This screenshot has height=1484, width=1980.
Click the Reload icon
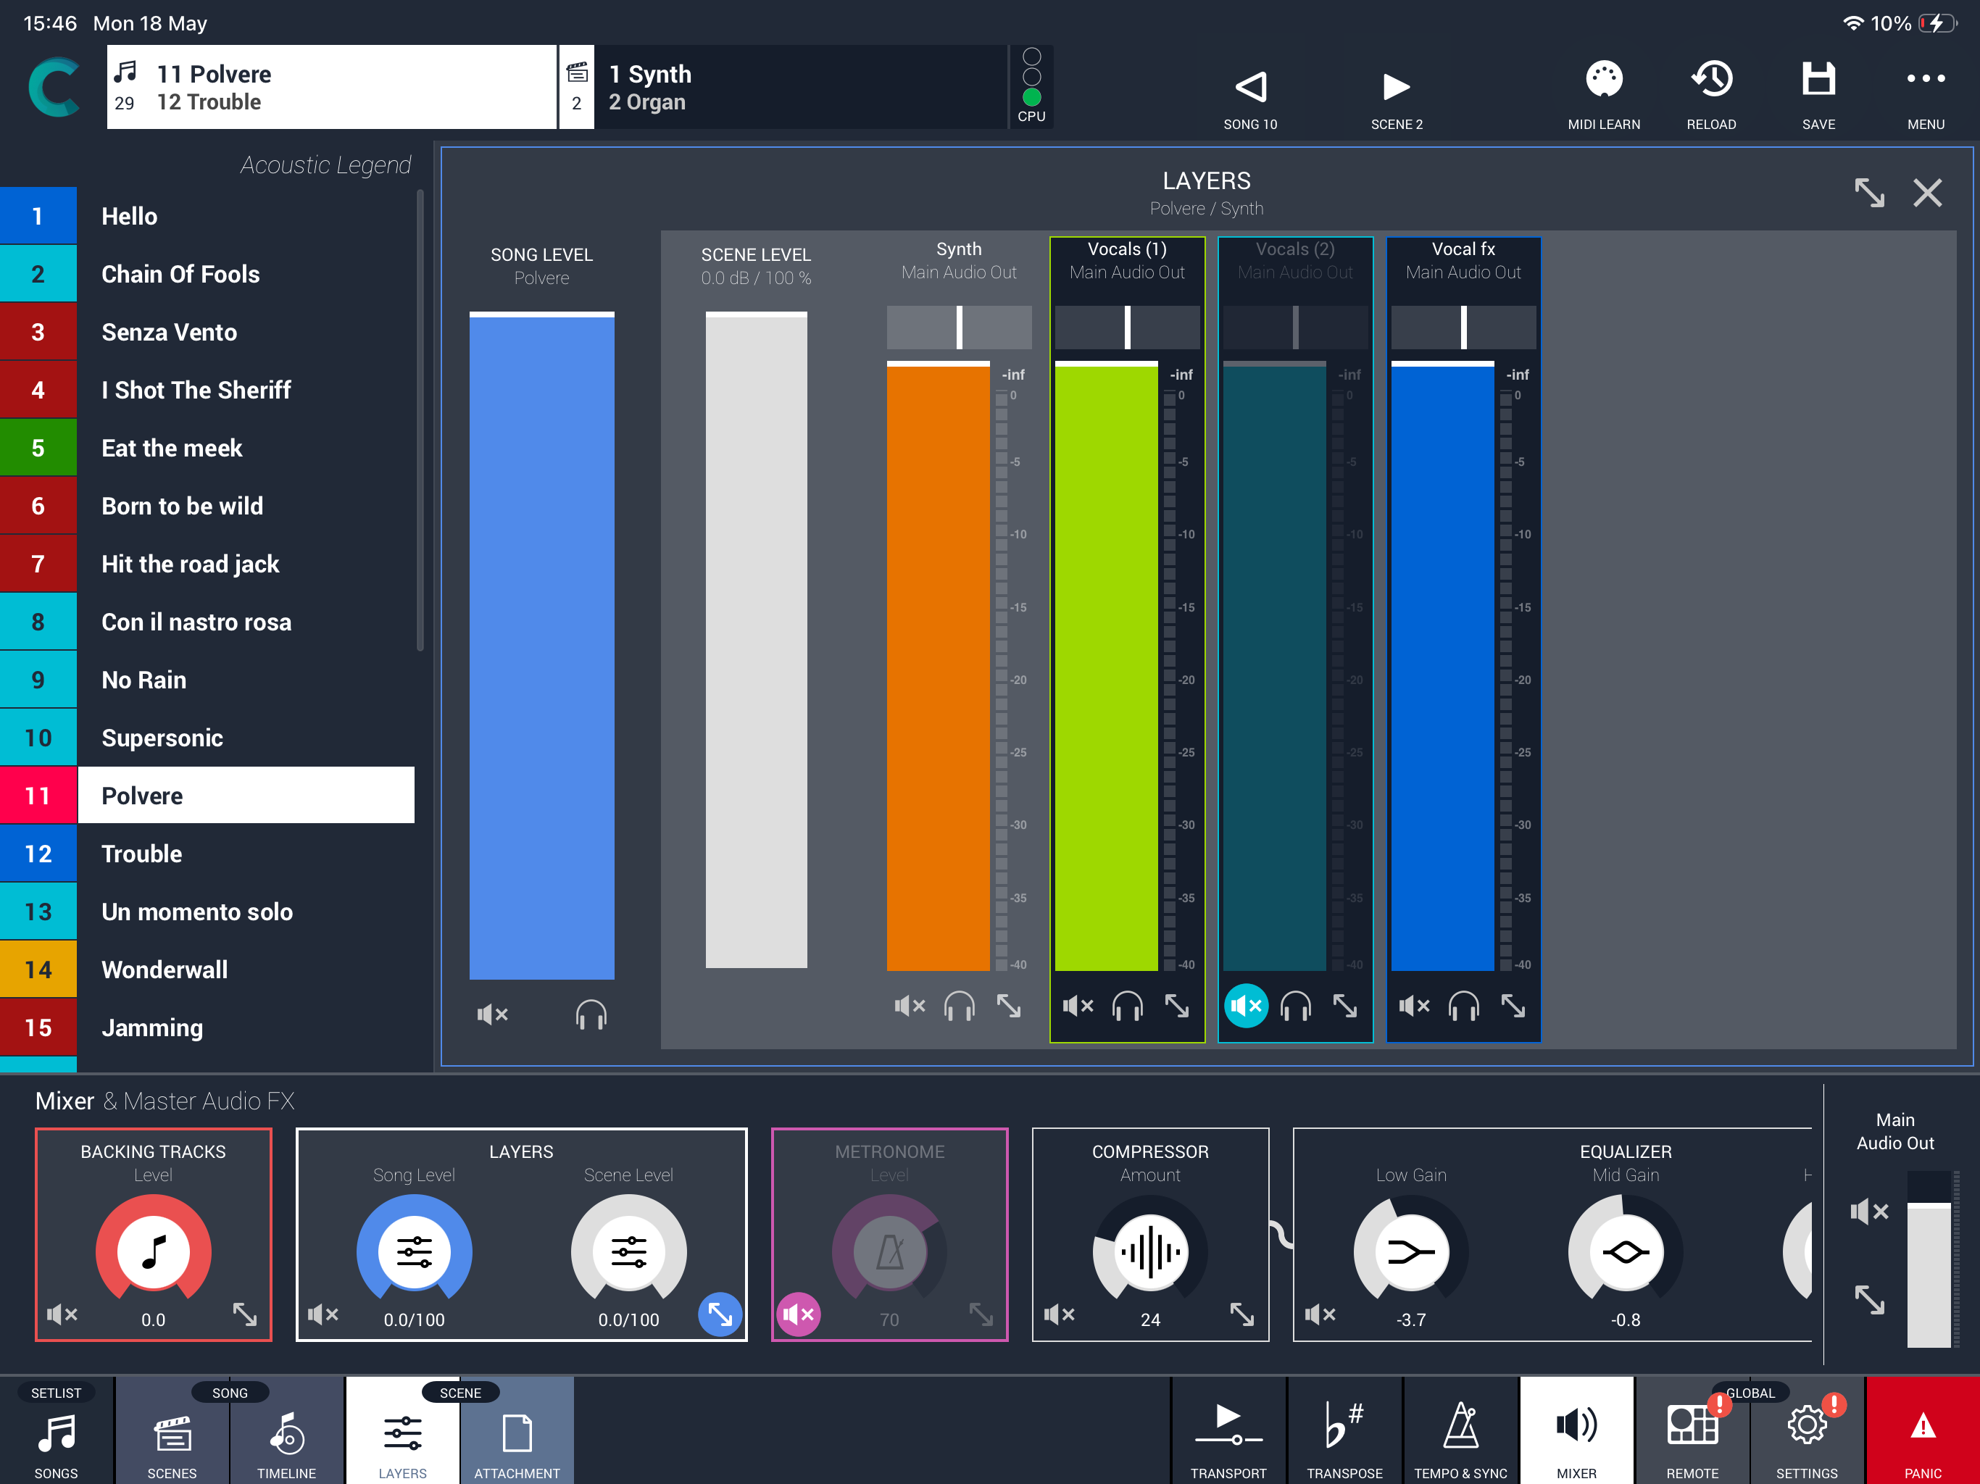pyautogui.click(x=1710, y=79)
